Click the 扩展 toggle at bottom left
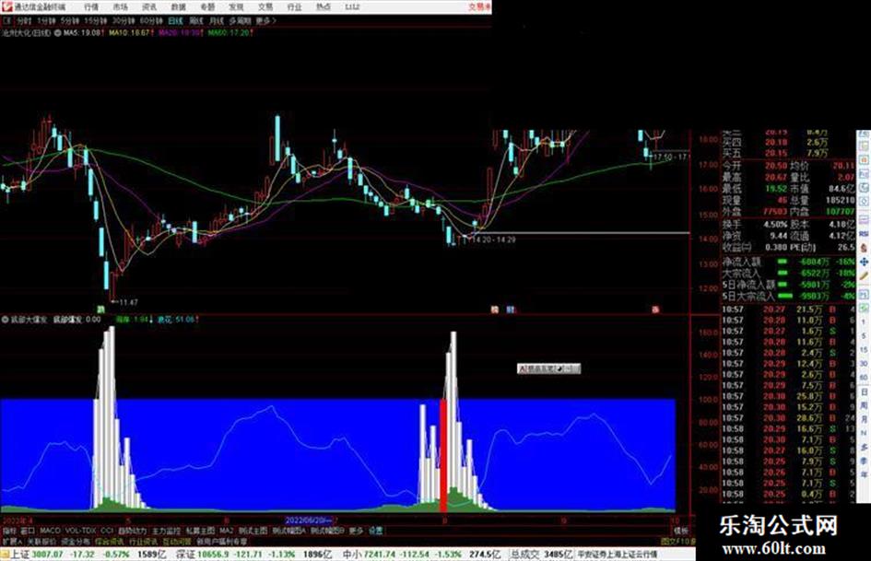The image size is (871, 561). tap(11, 541)
